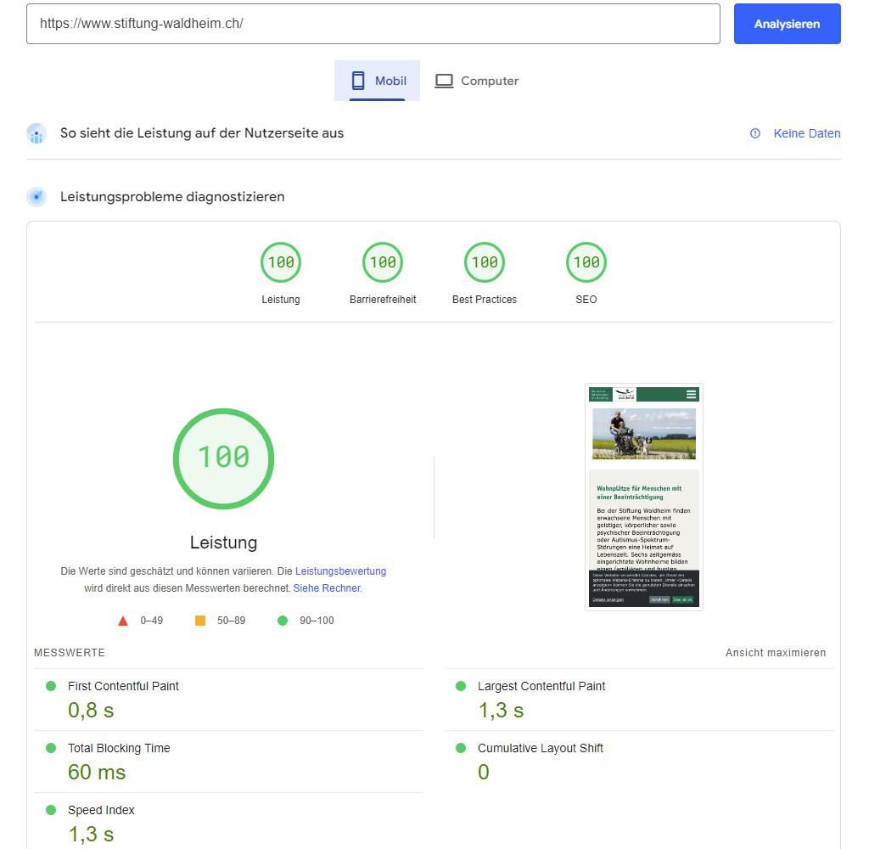Expand the Largest Contentful Paint metric

pos(541,686)
